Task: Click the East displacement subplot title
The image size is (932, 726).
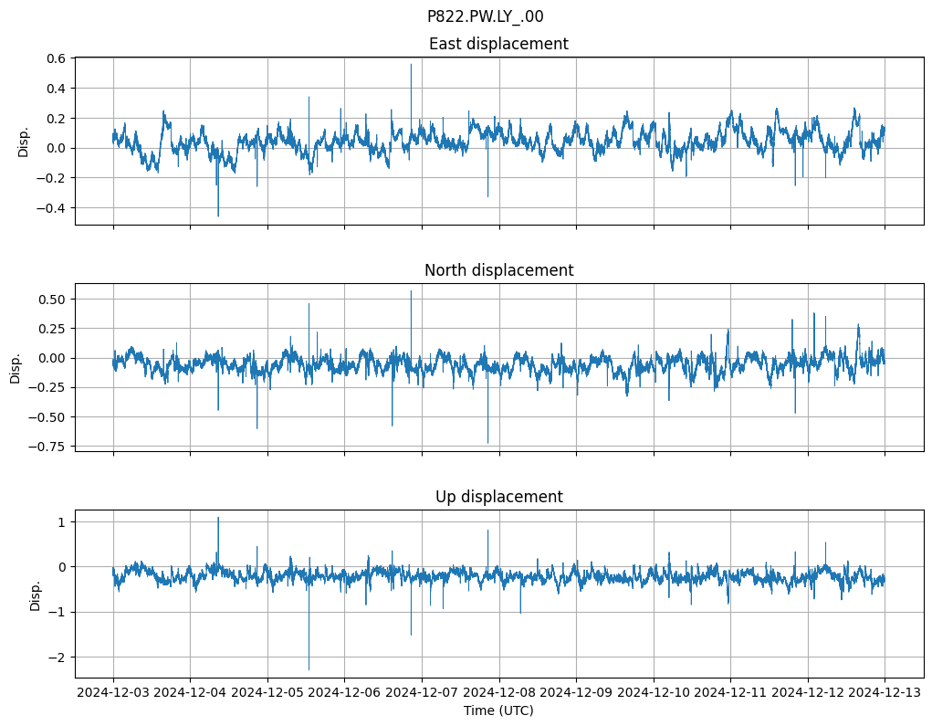Action: pos(498,44)
